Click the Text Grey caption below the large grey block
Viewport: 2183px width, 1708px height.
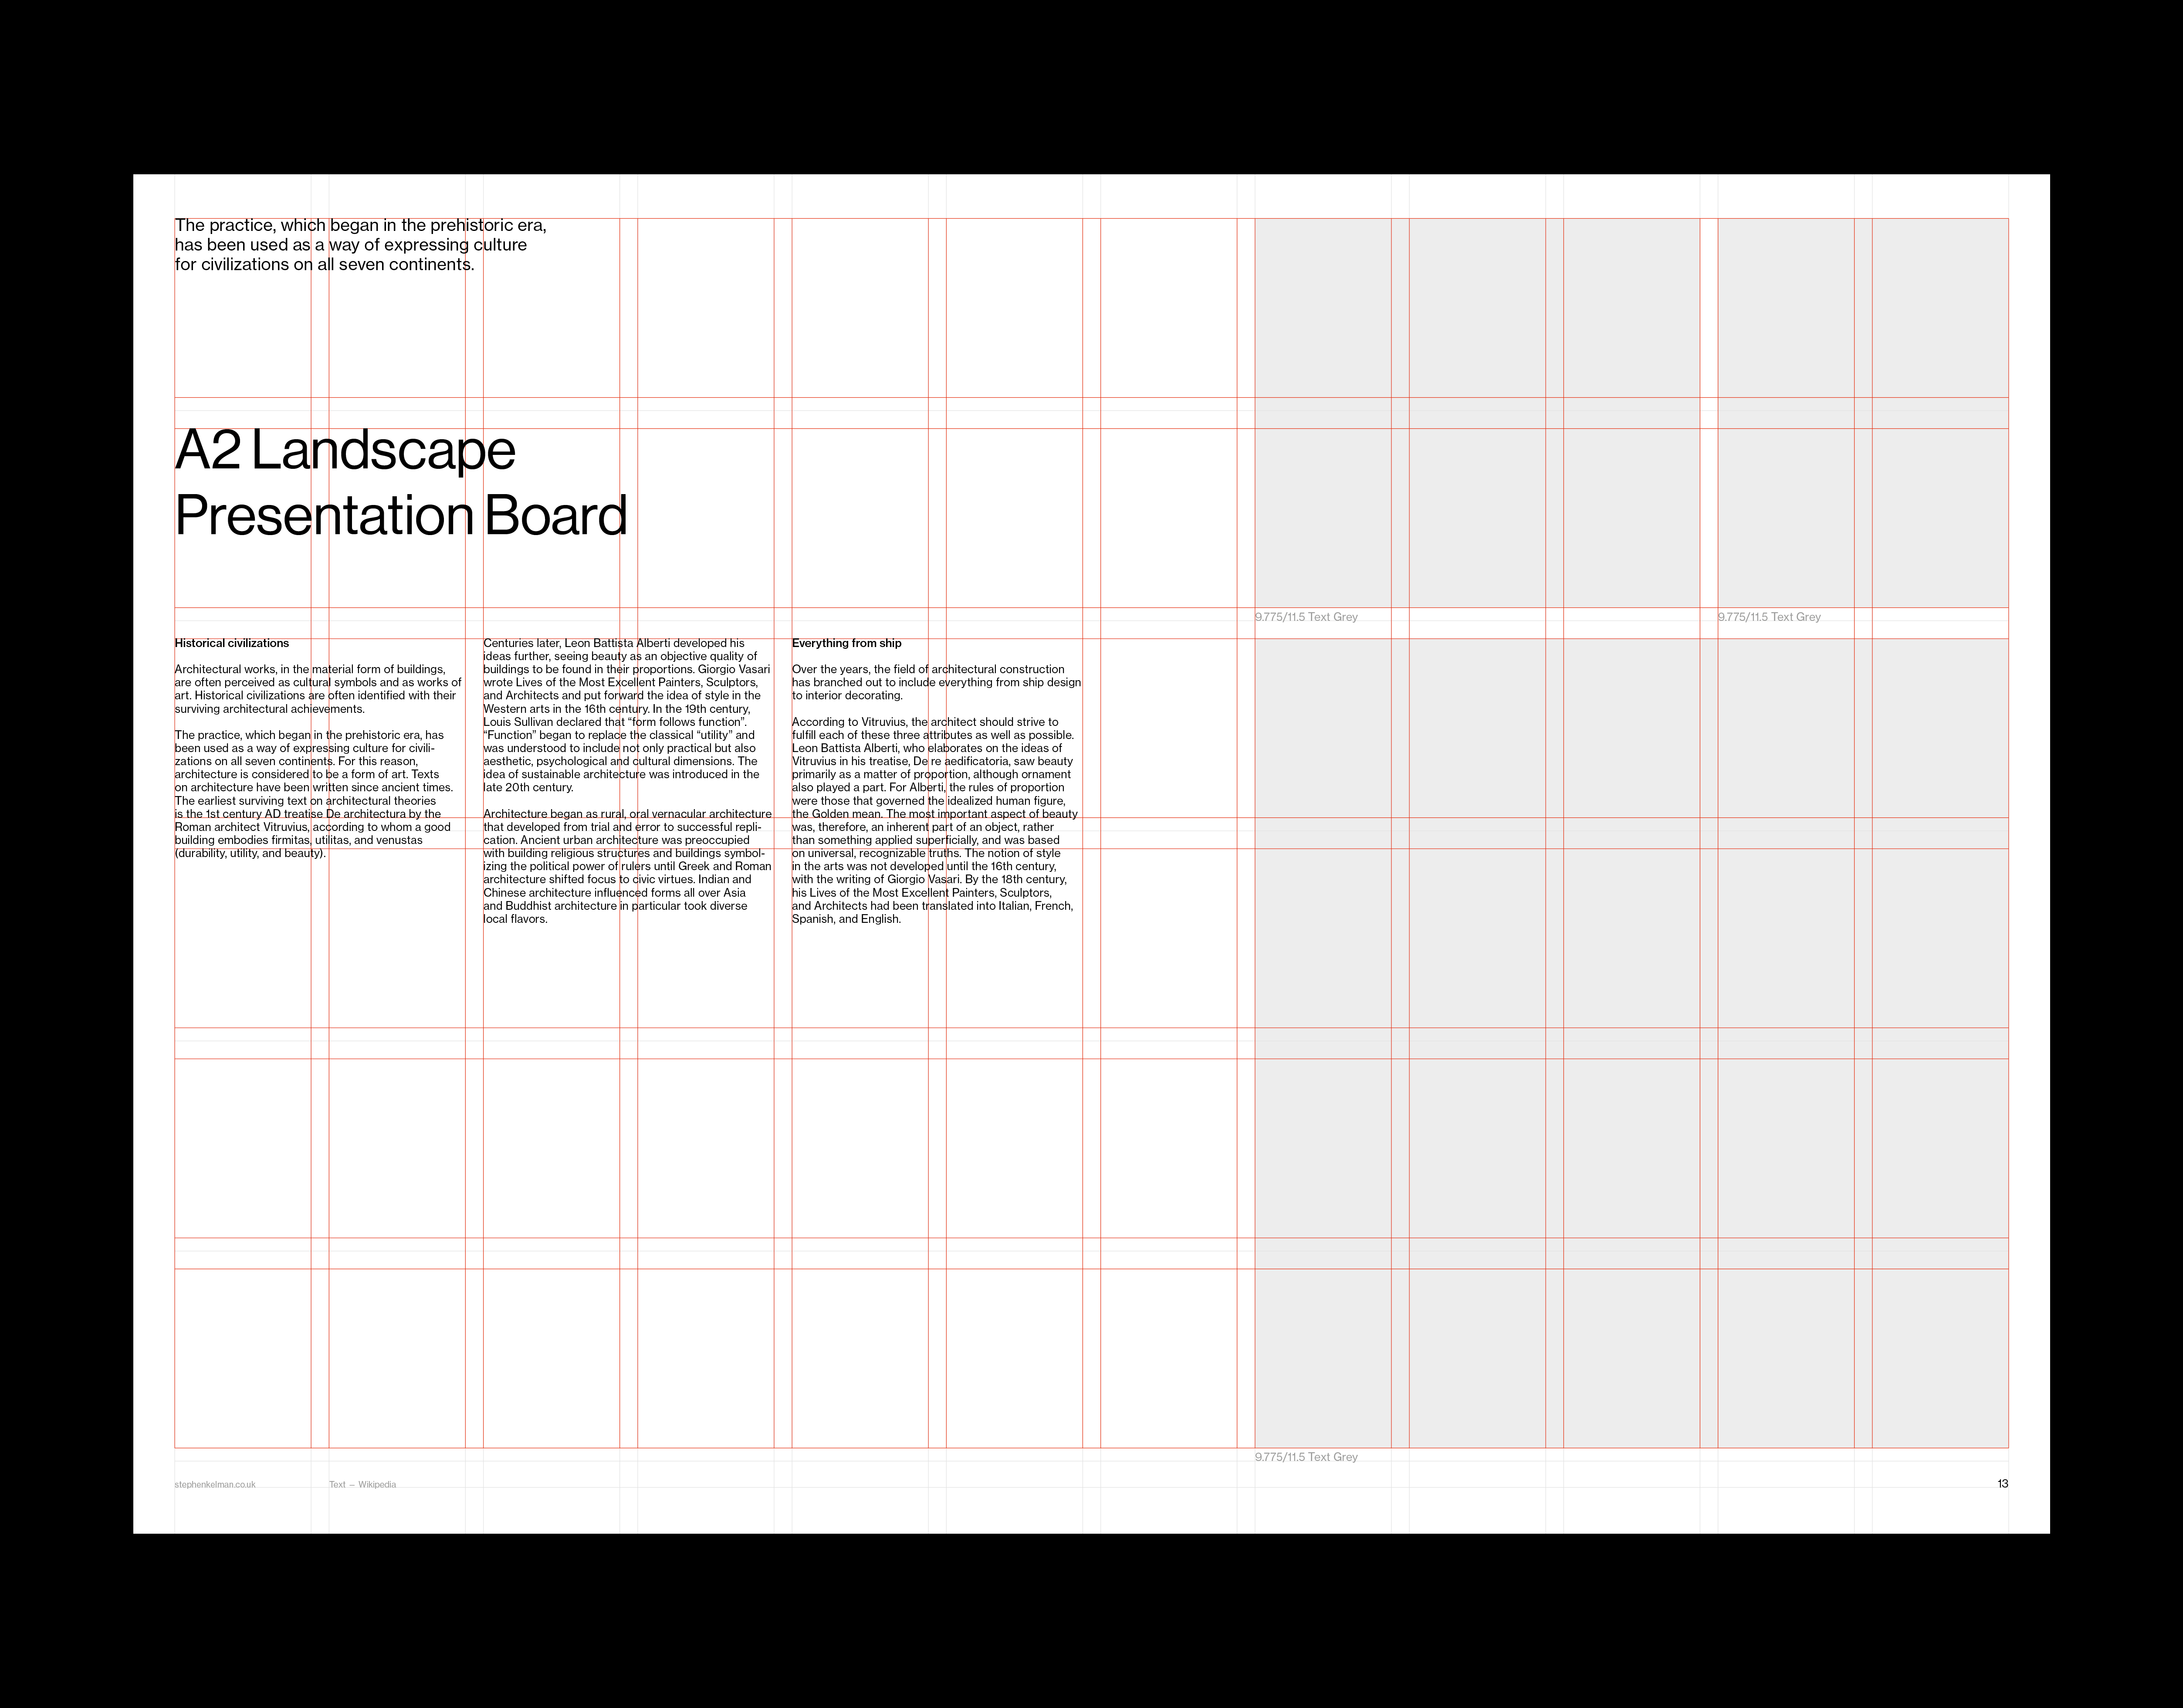tap(1306, 1457)
